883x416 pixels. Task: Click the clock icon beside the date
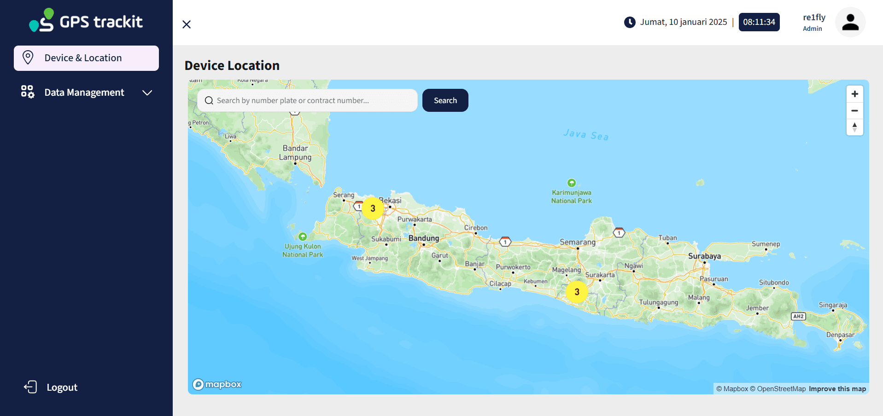click(x=629, y=22)
